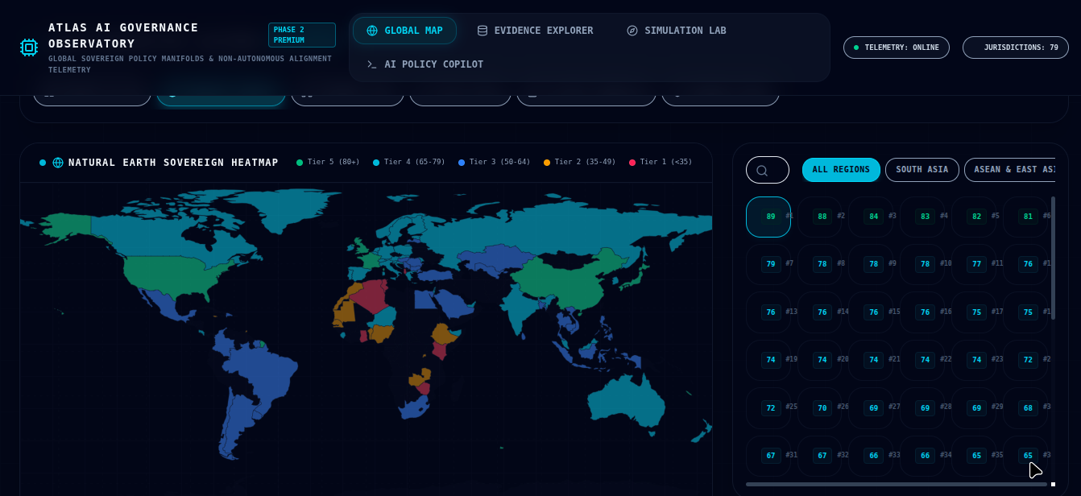The width and height of the screenshot is (1081, 496).
Task: Open the Global Map tab
Action: click(x=404, y=31)
